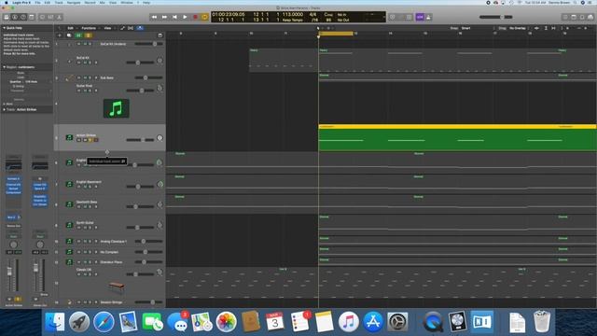
Task: Click the Duplicate Track button
Action: (69, 35)
